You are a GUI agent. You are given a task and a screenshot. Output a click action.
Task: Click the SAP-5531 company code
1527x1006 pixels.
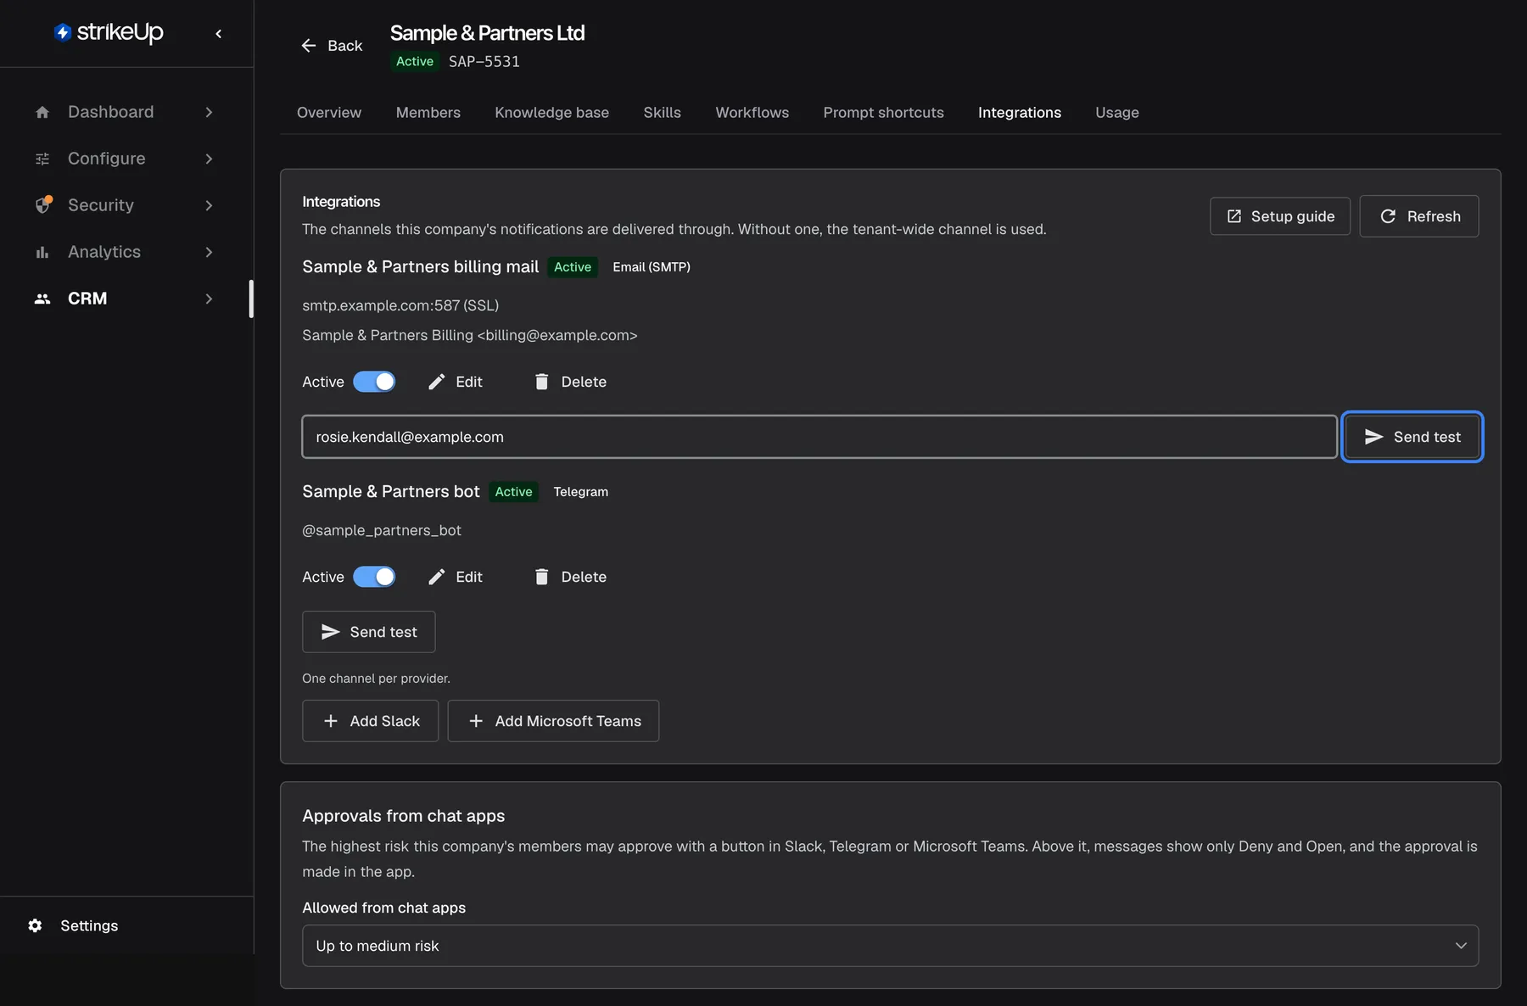pos(484,62)
